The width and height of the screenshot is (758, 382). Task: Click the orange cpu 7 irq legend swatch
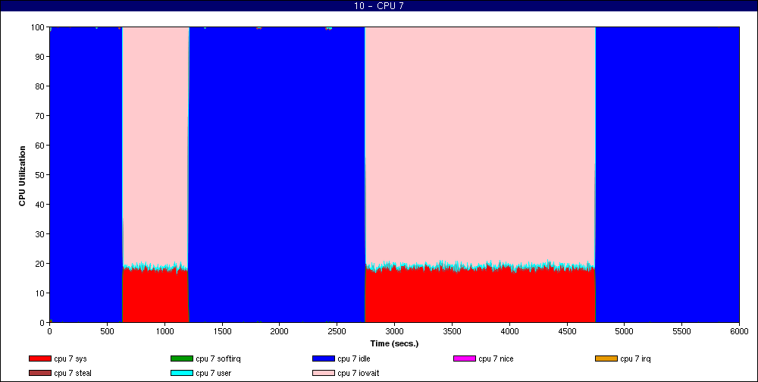606,359
